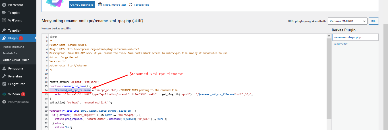
Task: Click the 'I already did' link
Action: coord(141,5)
